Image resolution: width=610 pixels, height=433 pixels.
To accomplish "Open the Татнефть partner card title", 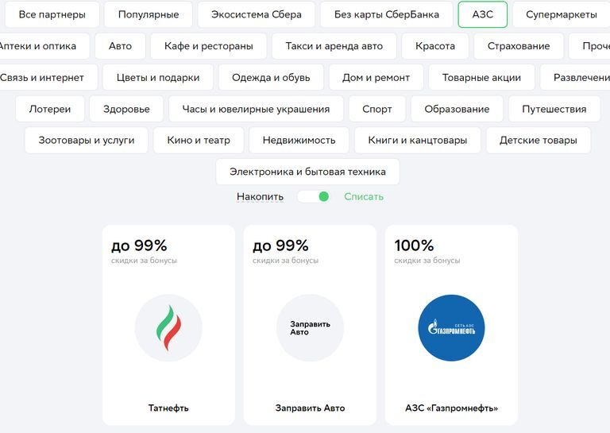I will point(168,408).
